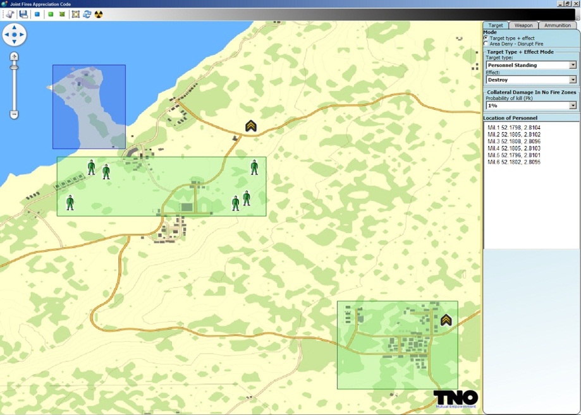Select the leftmost of the two top-left soldiers
The image size is (581, 415).
click(91, 167)
